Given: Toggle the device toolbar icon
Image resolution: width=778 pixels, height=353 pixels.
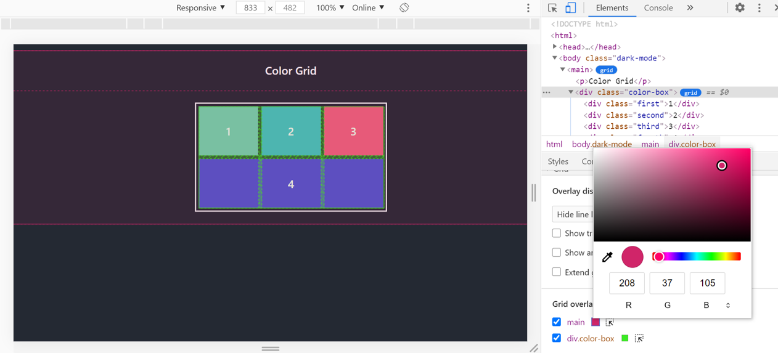Looking at the screenshot, I should pyautogui.click(x=571, y=8).
